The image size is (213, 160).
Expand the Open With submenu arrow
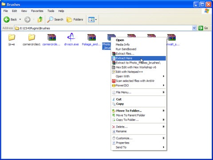[164, 76]
